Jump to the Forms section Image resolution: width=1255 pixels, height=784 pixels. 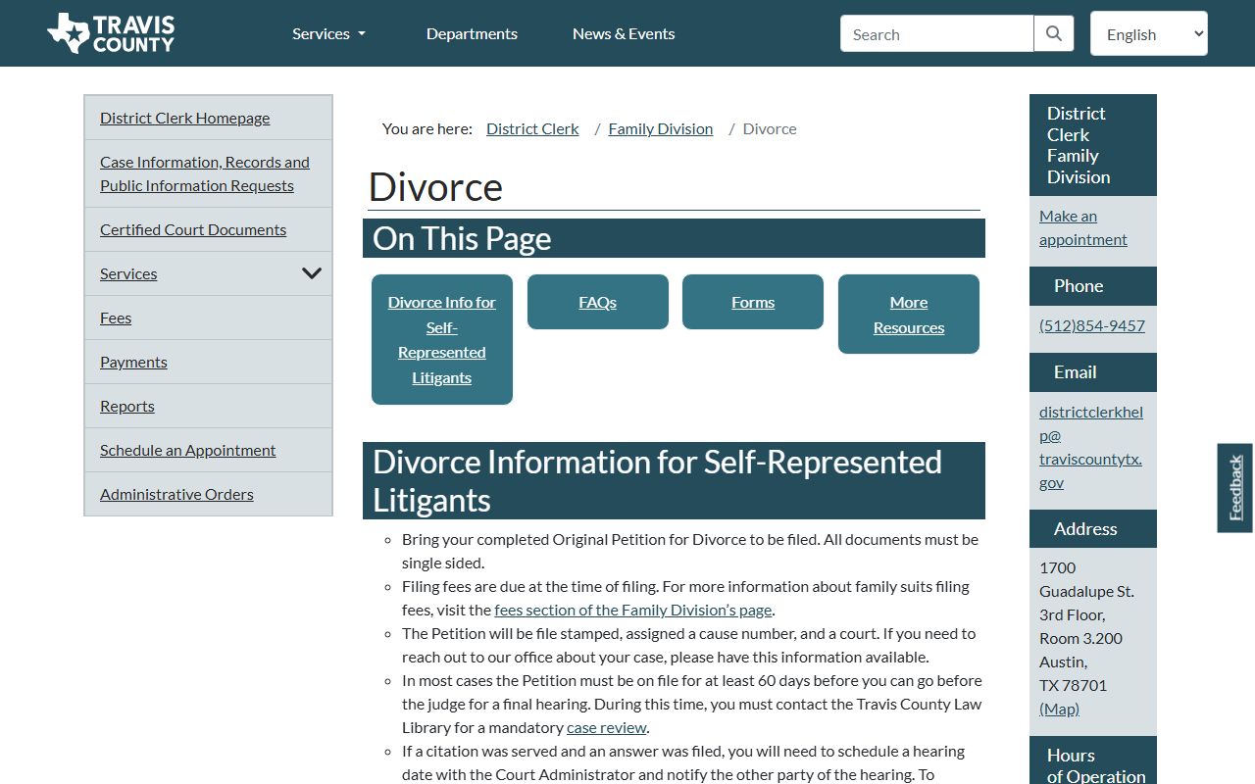click(753, 302)
